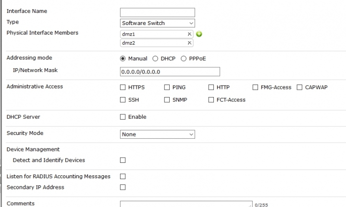Add a physical interface member with green plus
The image size is (346, 207).
199,34
